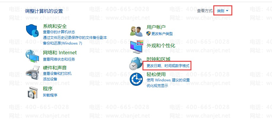Viewport: 272px width, 122px height.
Task: Click the shield icon beside 更改帐户类型
Action: click(148, 34)
